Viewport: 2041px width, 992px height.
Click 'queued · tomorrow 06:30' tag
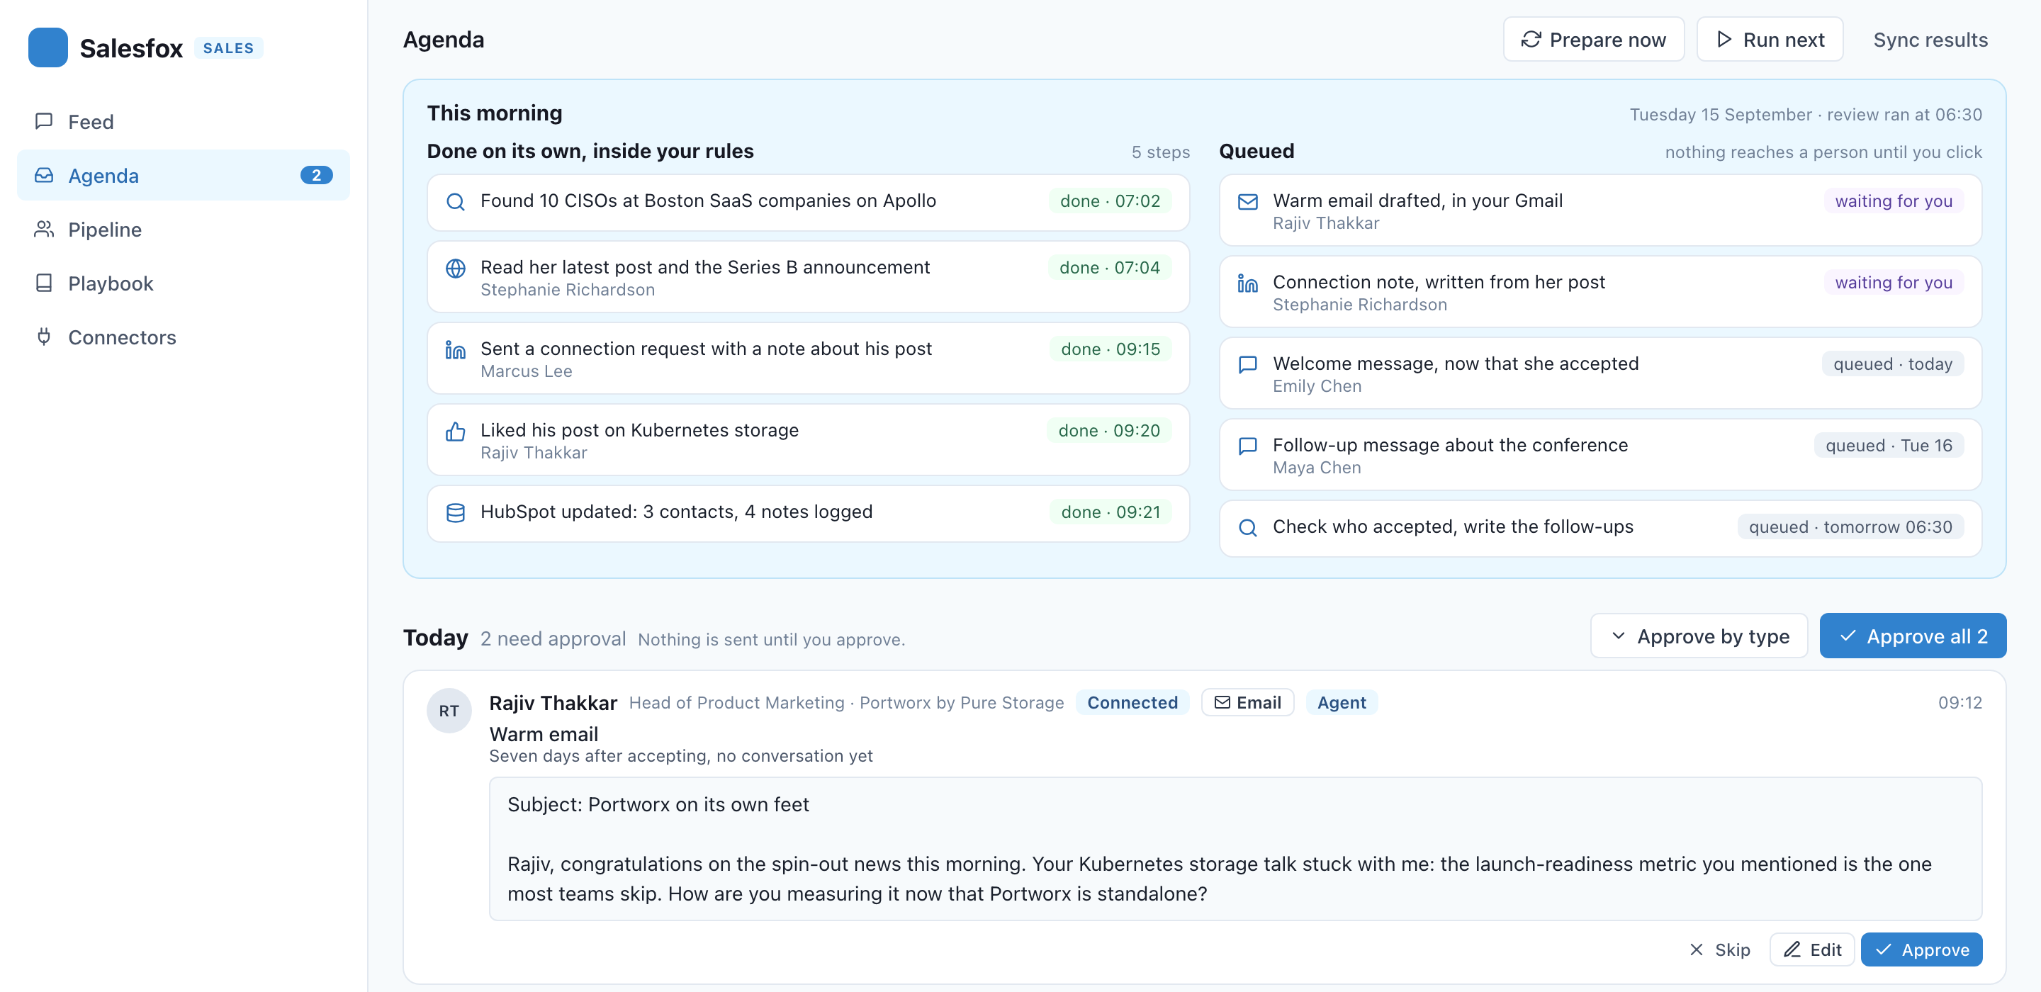[1851, 528]
